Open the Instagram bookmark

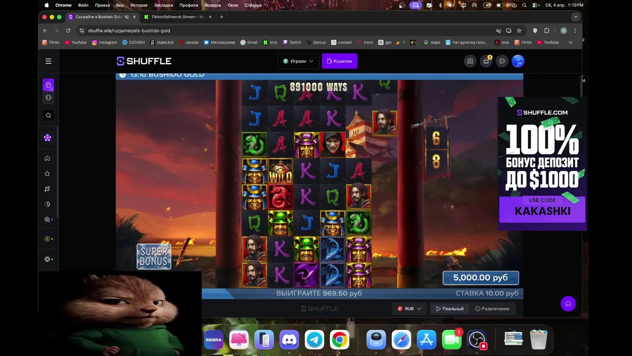(104, 43)
